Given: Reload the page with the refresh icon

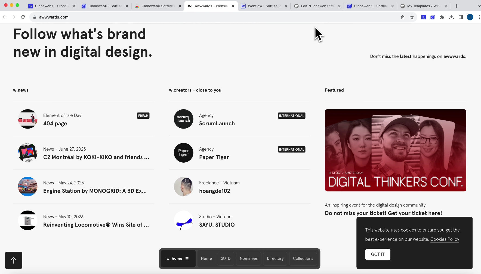Looking at the screenshot, I should 23,17.
